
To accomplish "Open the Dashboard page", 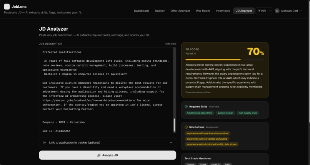I will [142, 11].
